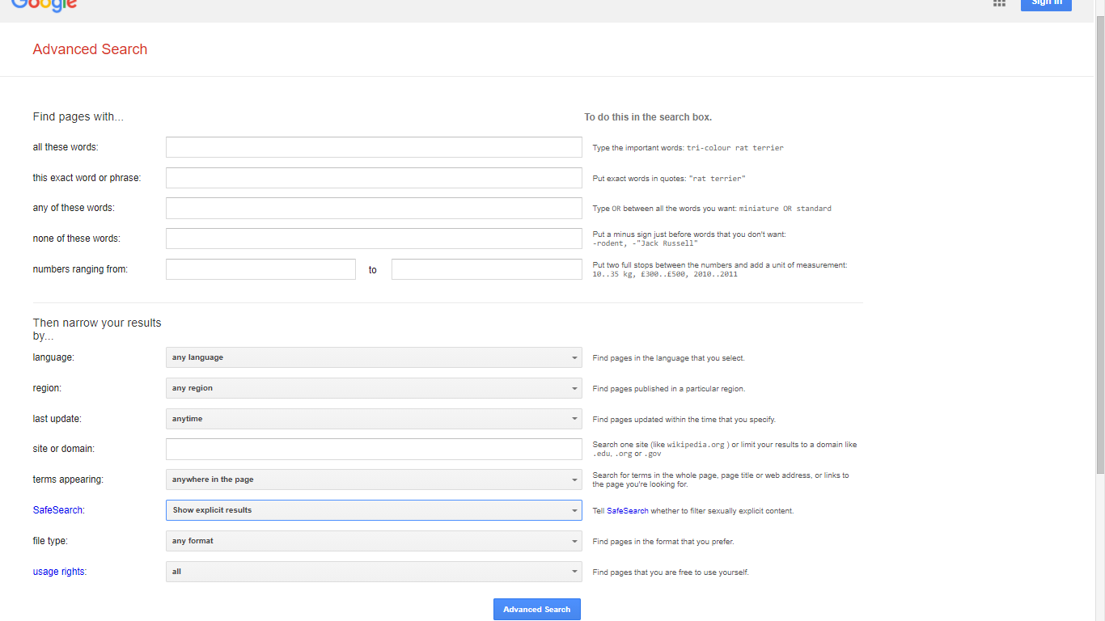This screenshot has width=1105, height=621.
Task: Click the 'none of these words:' label
Action: click(76, 239)
